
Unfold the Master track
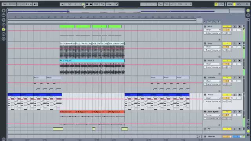point(205,137)
